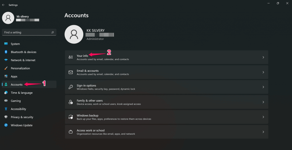Viewport: 292px width, 150px height.
Task: Click the Administrator account type text
Action: [95, 39]
